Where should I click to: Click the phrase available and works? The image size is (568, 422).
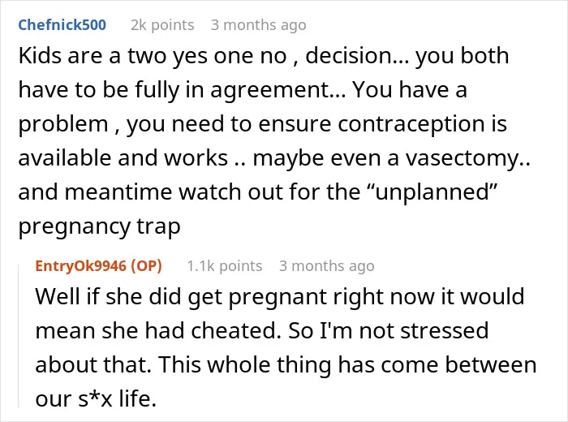point(123,158)
